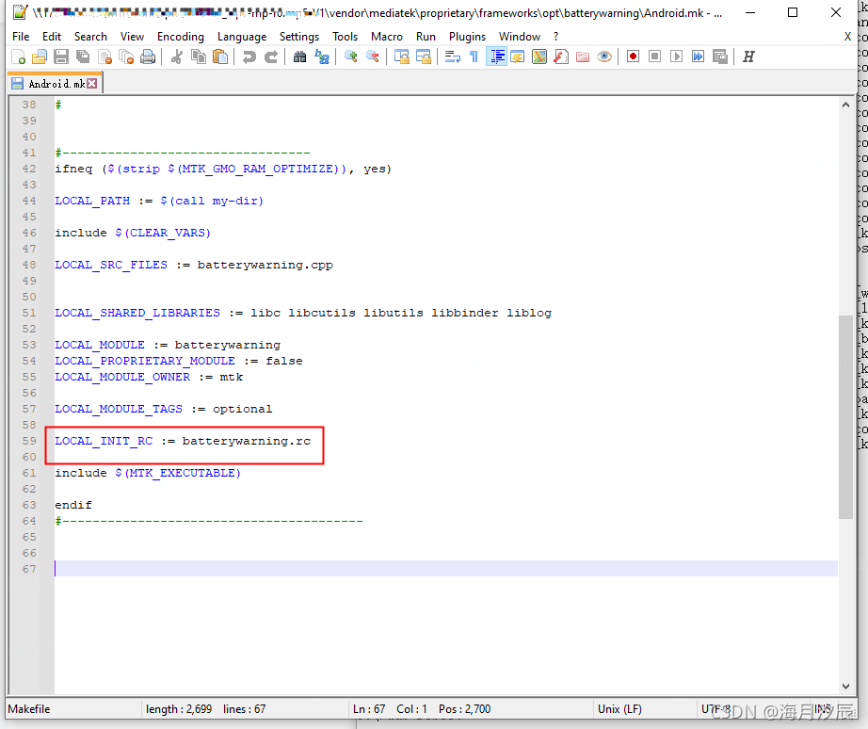
Task: Click the Print toolbar icon
Action: (x=148, y=57)
